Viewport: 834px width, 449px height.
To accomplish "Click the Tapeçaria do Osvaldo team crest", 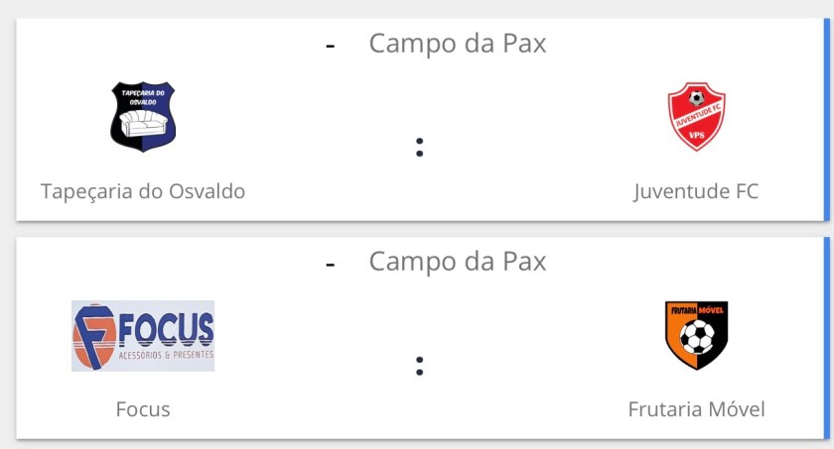I will pos(143,116).
